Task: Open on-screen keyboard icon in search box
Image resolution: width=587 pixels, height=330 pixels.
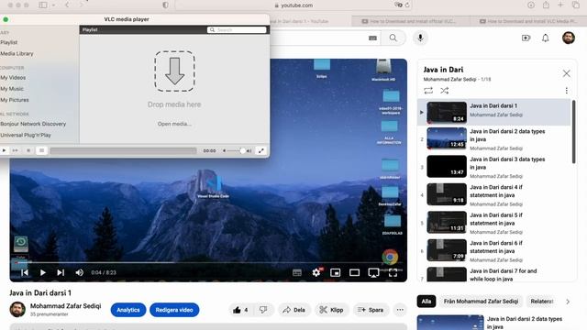Action: 372,38
